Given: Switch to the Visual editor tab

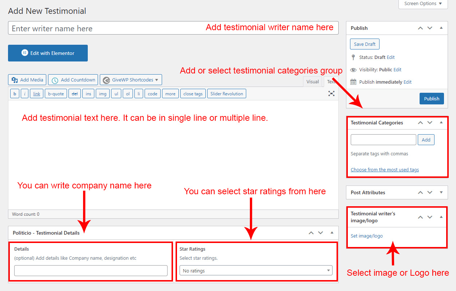Looking at the screenshot, I should tap(312, 81).
